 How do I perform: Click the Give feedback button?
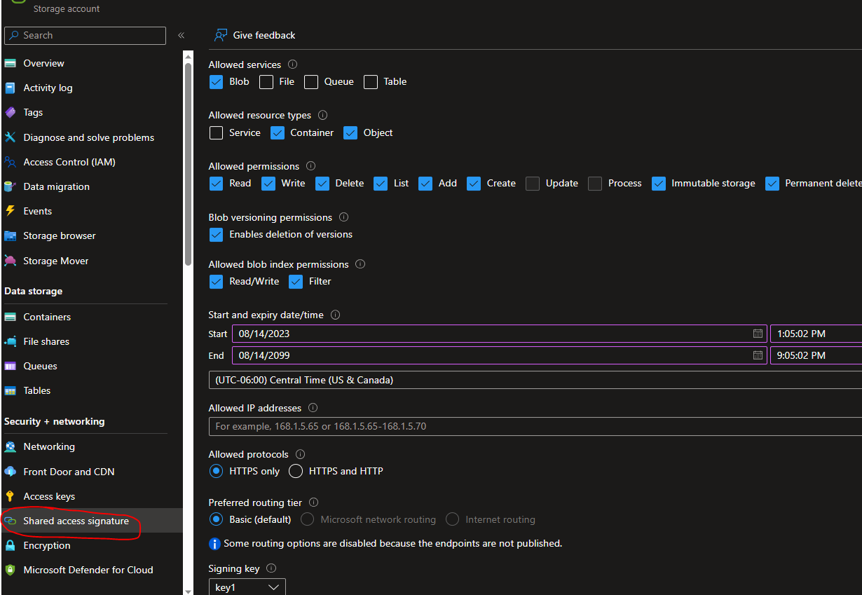point(255,35)
